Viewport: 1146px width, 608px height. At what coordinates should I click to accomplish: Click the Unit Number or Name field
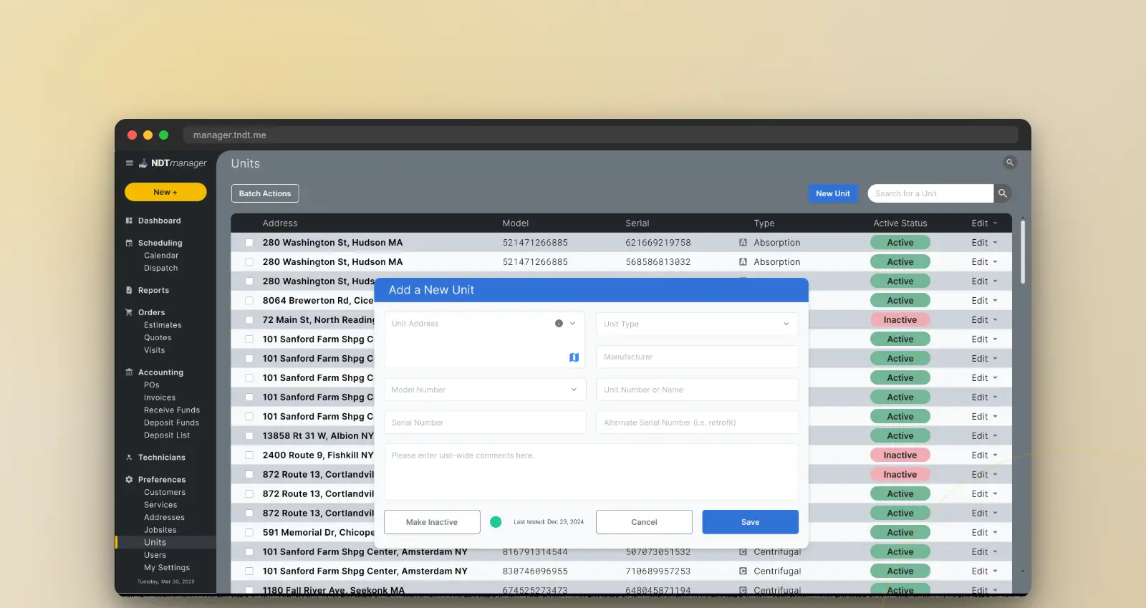(x=697, y=390)
